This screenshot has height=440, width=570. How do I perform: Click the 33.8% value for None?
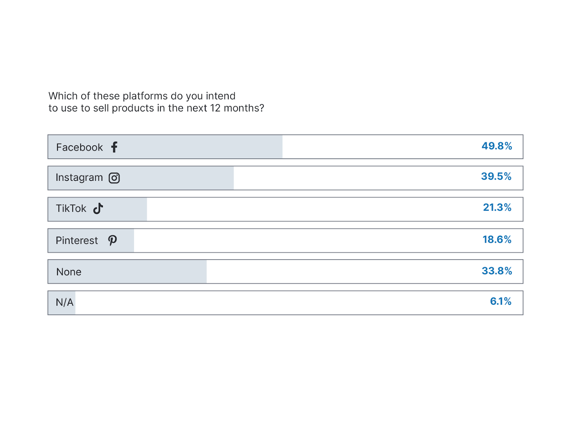497,271
